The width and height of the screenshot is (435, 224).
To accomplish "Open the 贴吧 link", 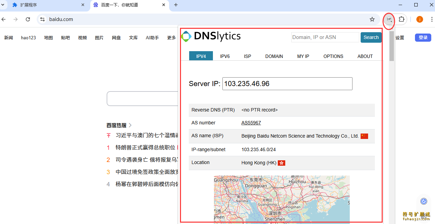I will (66, 38).
